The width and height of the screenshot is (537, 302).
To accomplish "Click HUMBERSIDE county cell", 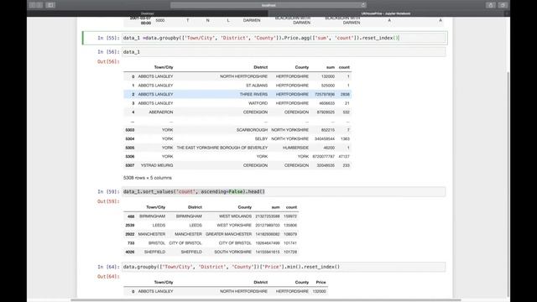I will [x=296, y=148].
